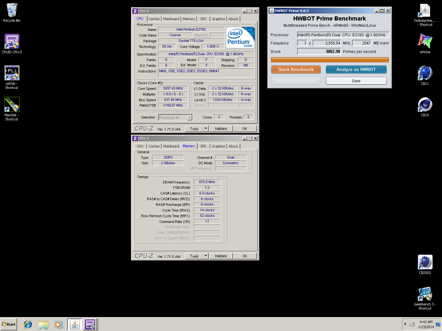
Task: Click OK in bottom CPU-Z window
Action: click(x=245, y=256)
